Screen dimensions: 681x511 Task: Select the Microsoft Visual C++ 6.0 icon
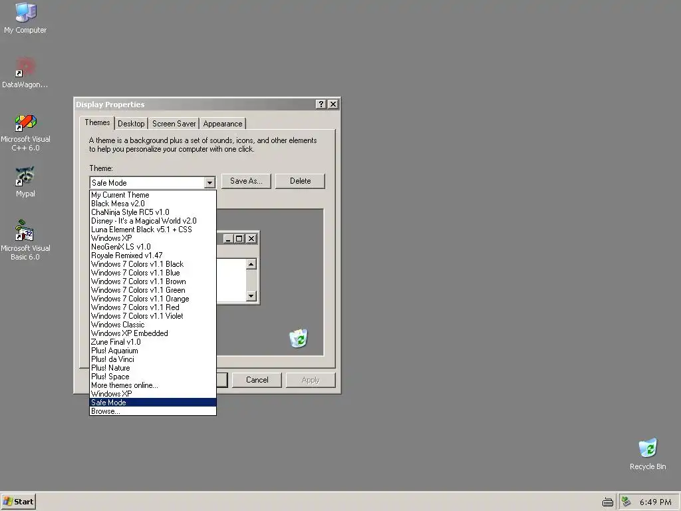coord(25,132)
